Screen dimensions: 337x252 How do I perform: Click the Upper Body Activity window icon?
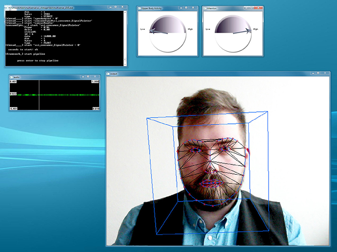139,8
